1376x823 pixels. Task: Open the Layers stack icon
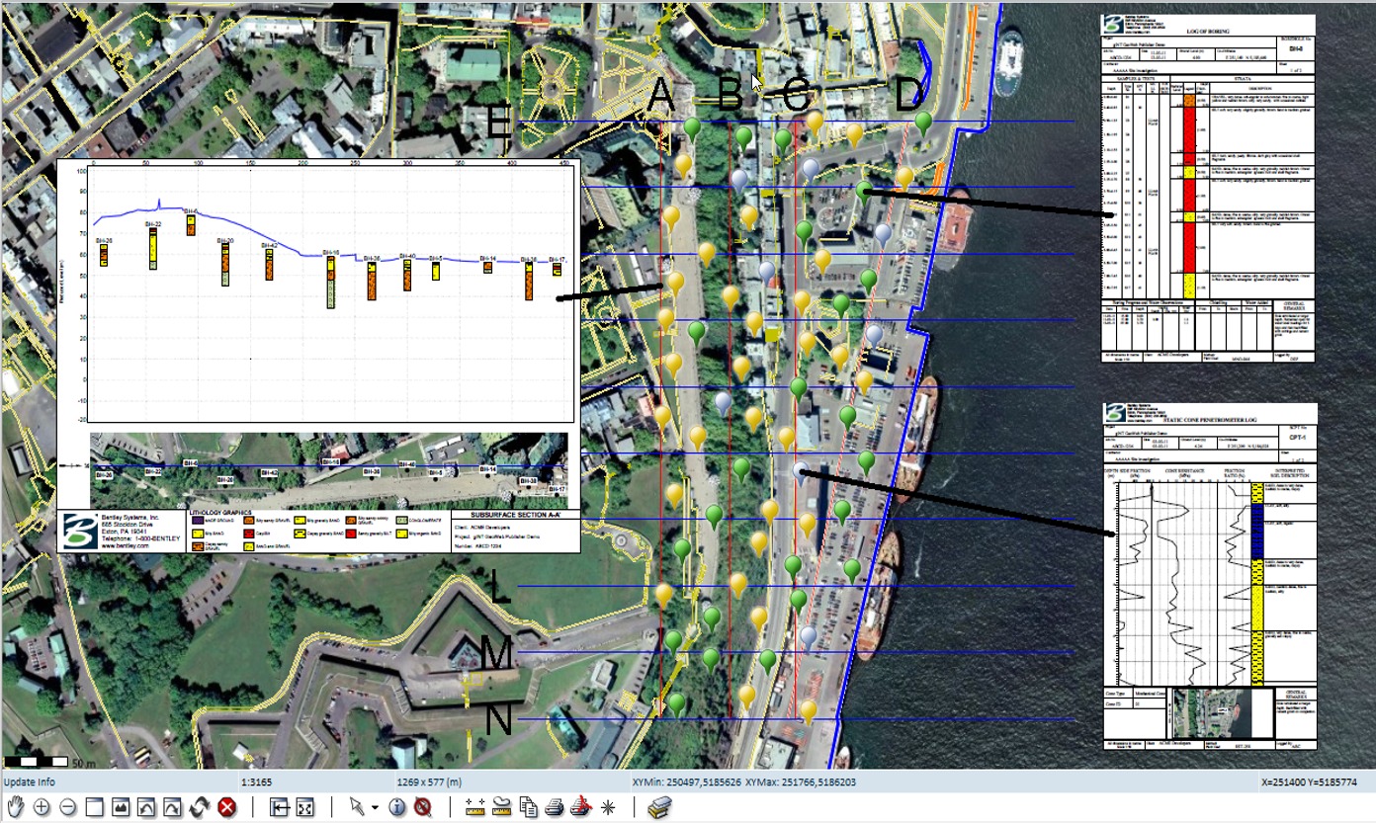(x=659, y=807)
